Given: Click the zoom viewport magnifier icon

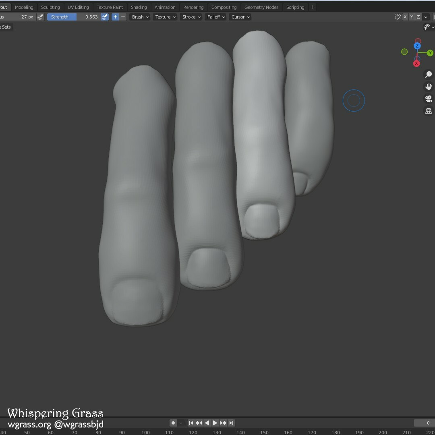Looking at the screenshot, I should (429, 75).
